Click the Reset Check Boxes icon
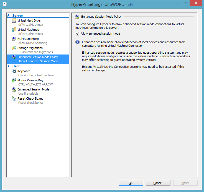The height and width of the screenshot is (192, 204). tap(14, 98)
